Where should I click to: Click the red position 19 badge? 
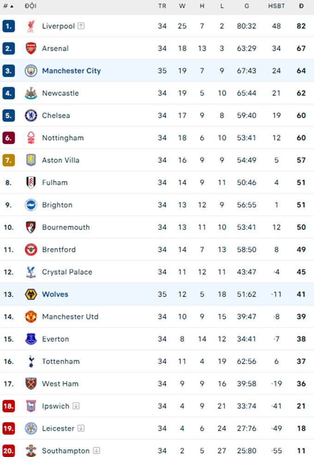click(x=9, y=428)
